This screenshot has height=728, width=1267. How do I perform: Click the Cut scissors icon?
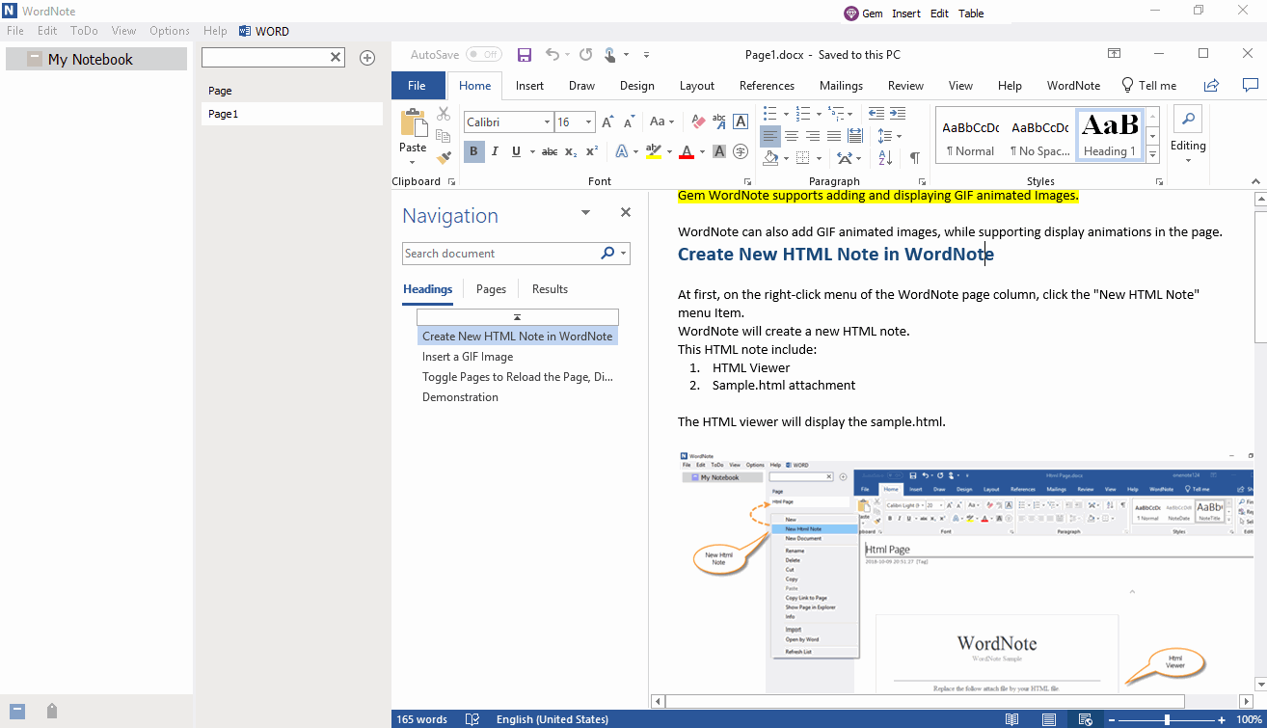tap(444, 113)
